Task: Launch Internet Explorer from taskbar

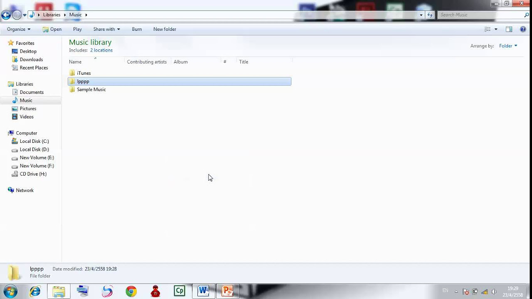Action: point(35,291)
